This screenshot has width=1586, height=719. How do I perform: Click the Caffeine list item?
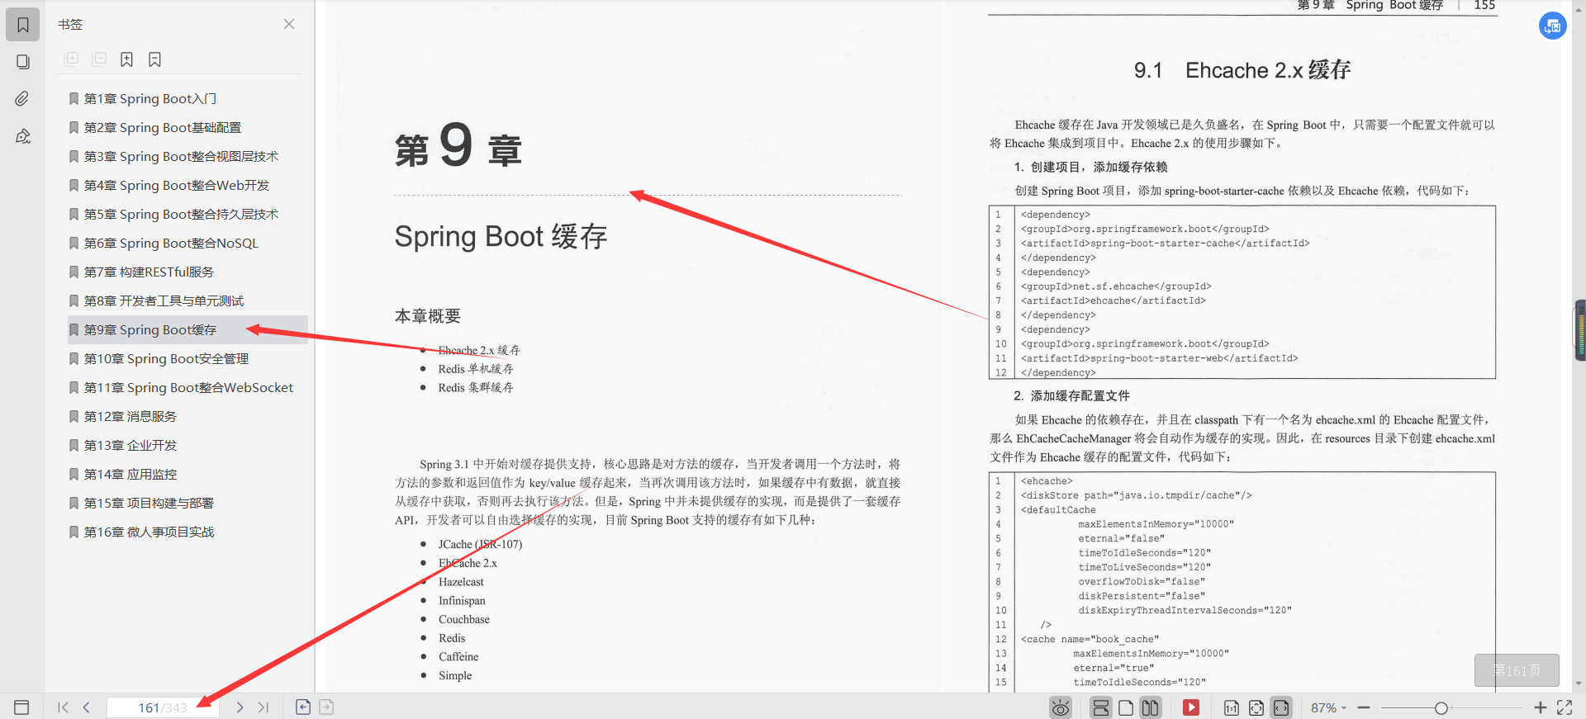coord(458,657)
